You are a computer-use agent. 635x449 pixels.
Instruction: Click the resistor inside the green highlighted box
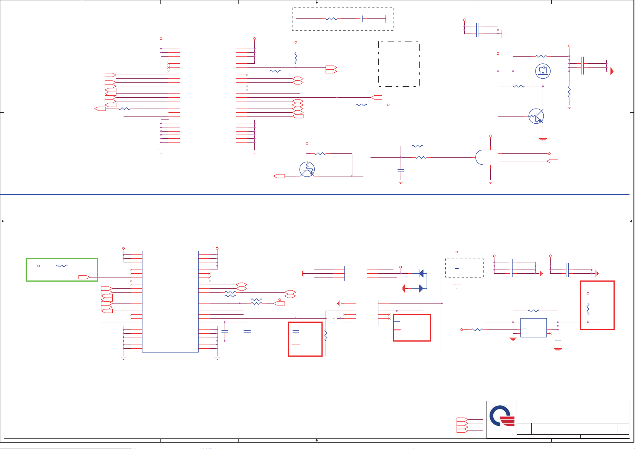[62, 266]
